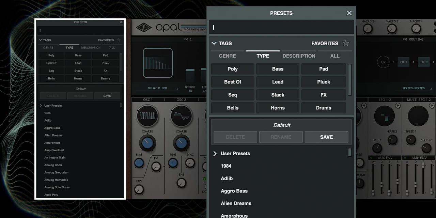Close the enlarged Presets panel
436x218 pixels.
[x=349, y=13]
